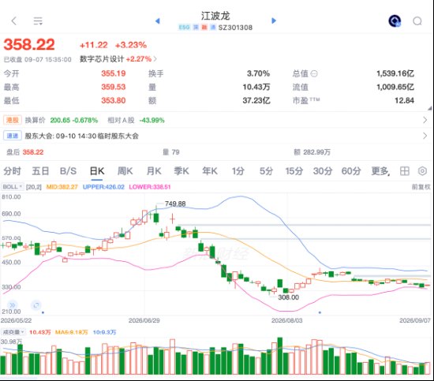Select the 60分 tab
Image resolution: width=434 pixels, height=381 pixels.
[351, 171]
